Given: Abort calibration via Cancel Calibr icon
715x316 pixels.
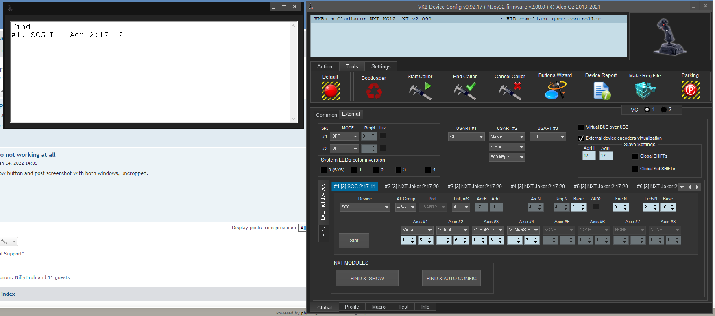Looking at the screenshot, I should pyautogui.click(x=510, y=91).
